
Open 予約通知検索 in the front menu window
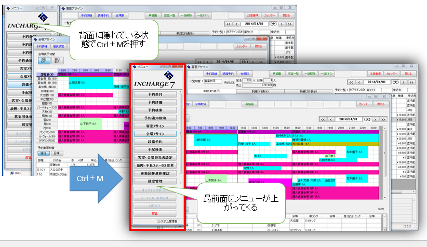(155, 118)
